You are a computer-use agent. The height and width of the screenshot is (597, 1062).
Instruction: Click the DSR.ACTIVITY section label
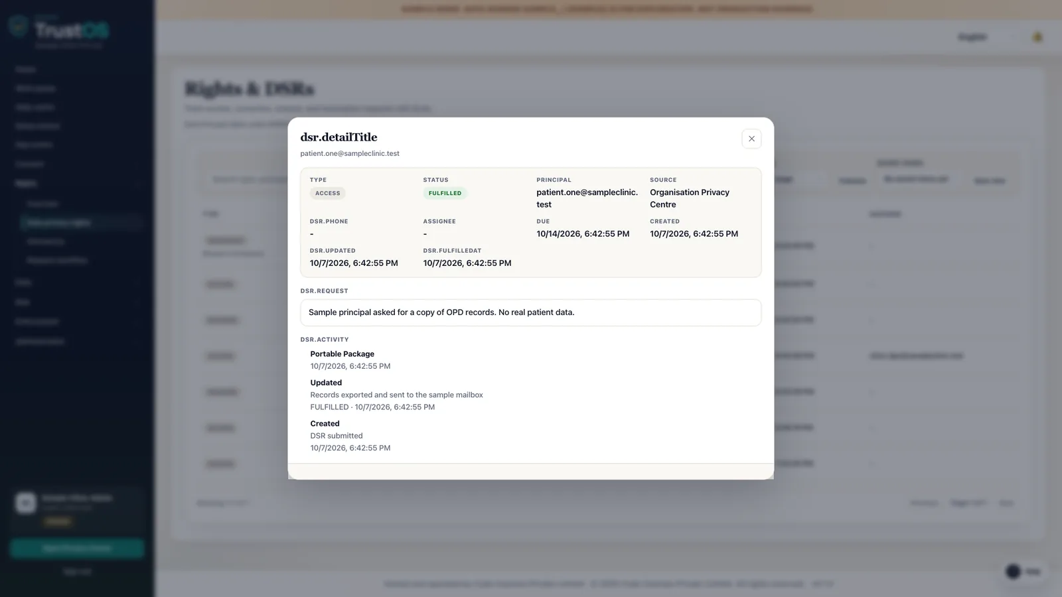click(324, 340)
